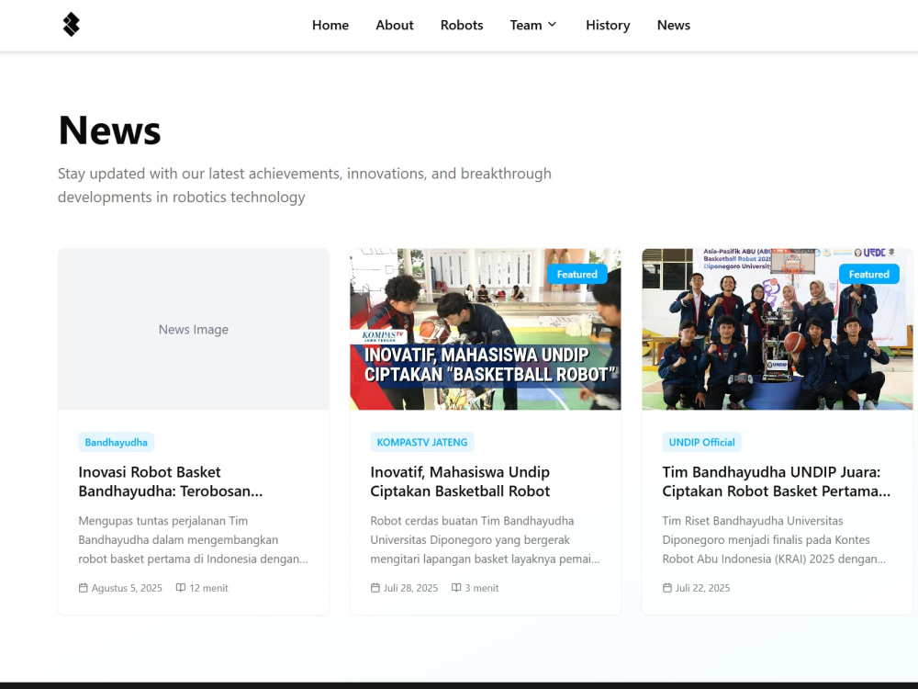
Task: Open the placeholder News Image thumbnail
Action: 193,329
